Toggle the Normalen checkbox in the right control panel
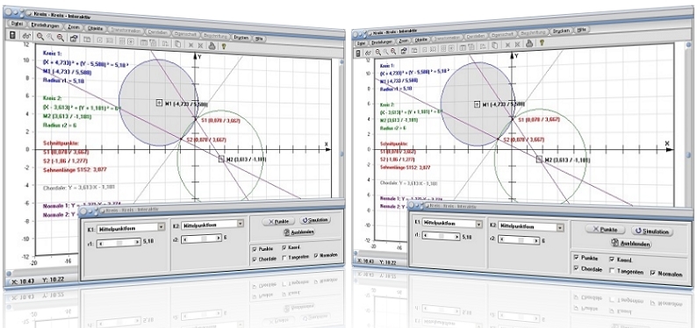This screenshot has height=328, width=697. [x=653, y=273]
